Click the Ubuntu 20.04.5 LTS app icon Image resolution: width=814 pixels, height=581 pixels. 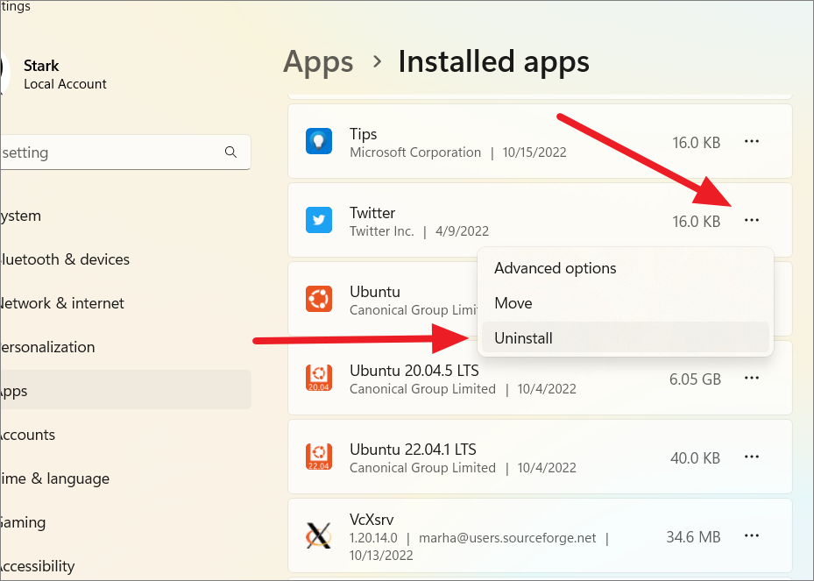319,378
